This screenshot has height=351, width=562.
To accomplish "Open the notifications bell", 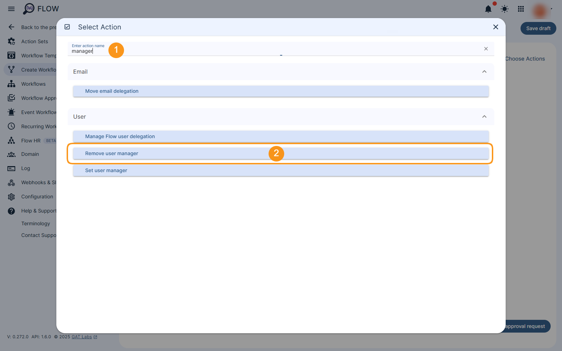I will click(488, 9).
